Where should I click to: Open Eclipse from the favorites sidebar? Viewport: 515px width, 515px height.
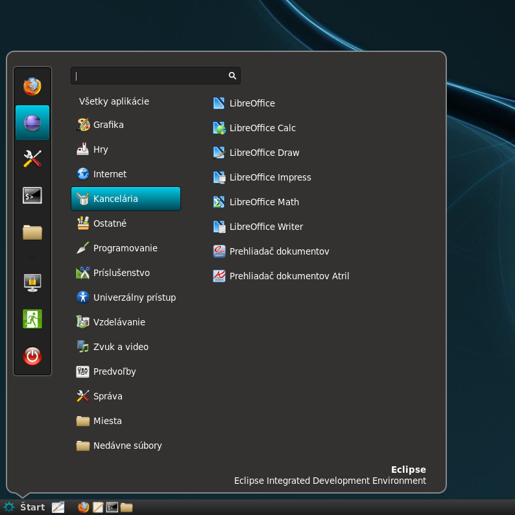point(32,123)
